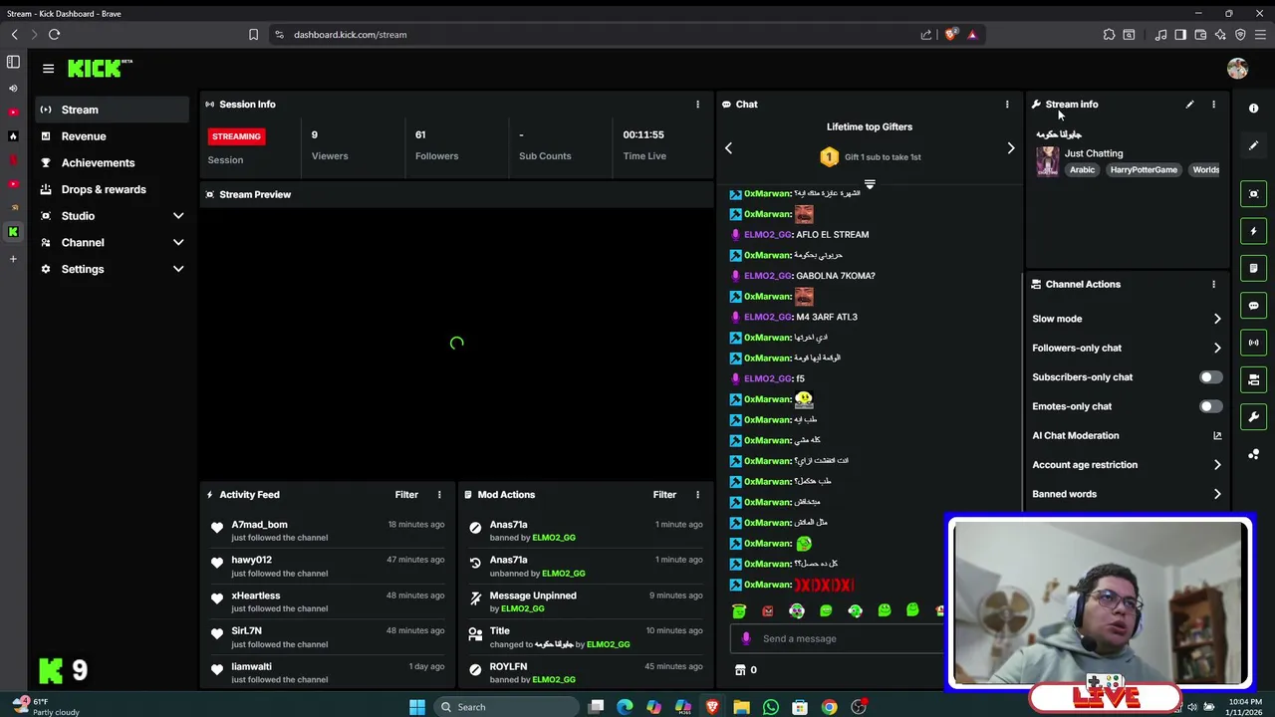Viewport: 1275px width, 717px height.
Task: Open the hamburger menu beside the Kick logo
Action: (x=48, y=69)
